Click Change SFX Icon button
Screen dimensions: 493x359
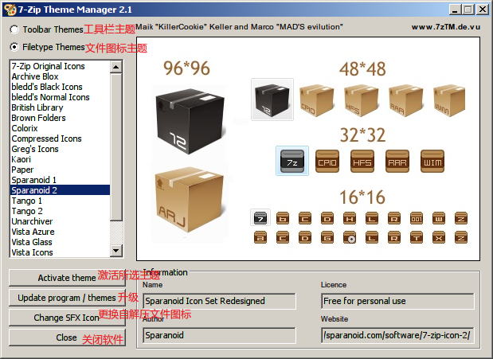coord(67,318)
